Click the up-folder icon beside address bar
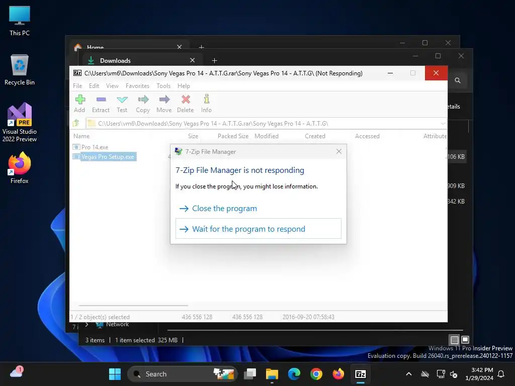The image size is (515, 386). [x=76, y=124]
